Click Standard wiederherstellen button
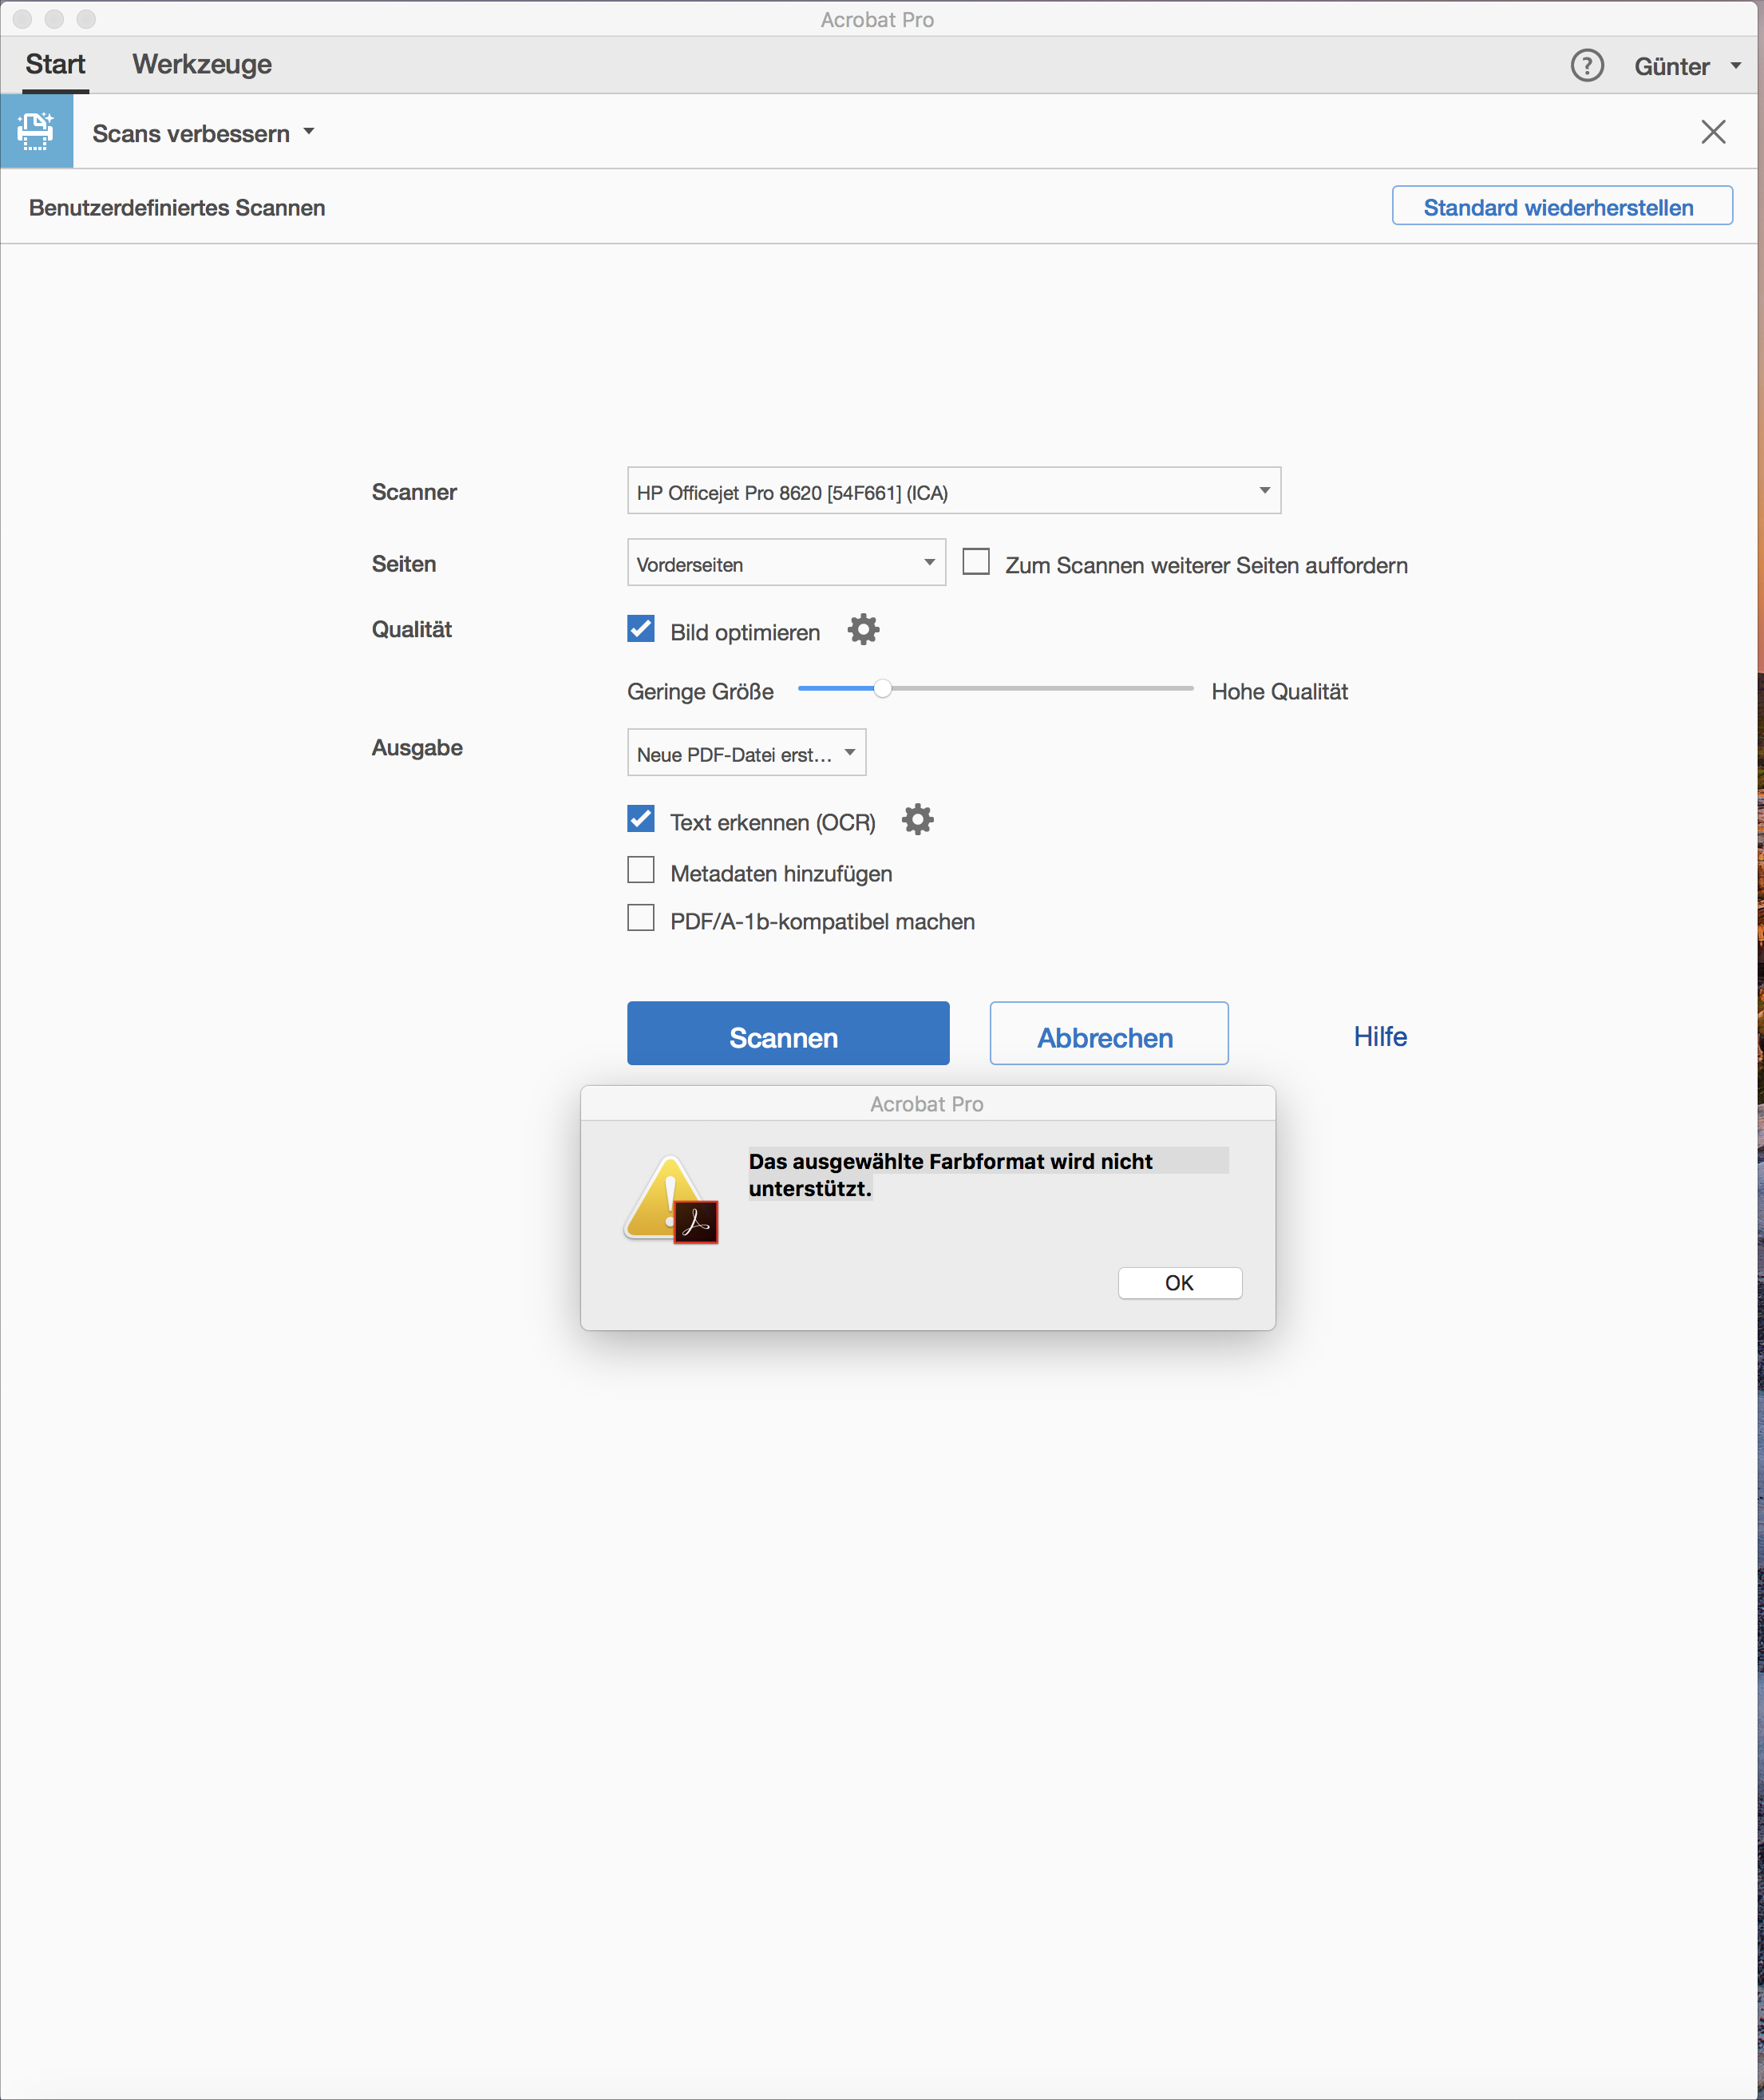This screenshot has width=1764, height=2100. pos(1562,207)
